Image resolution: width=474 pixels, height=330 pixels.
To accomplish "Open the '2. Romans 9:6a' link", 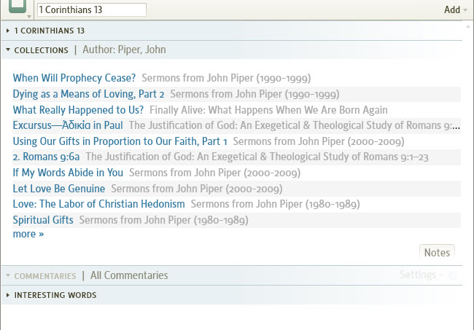I will (46, 157).
